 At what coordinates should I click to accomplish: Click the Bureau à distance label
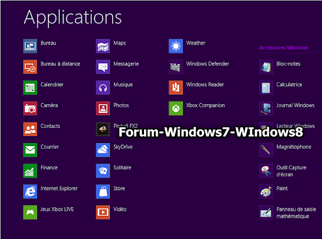click(x=60, y=64)
